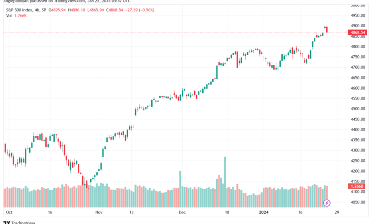Click the 29 date label on the time axis
372x224 pixels.
pos(337,212)
